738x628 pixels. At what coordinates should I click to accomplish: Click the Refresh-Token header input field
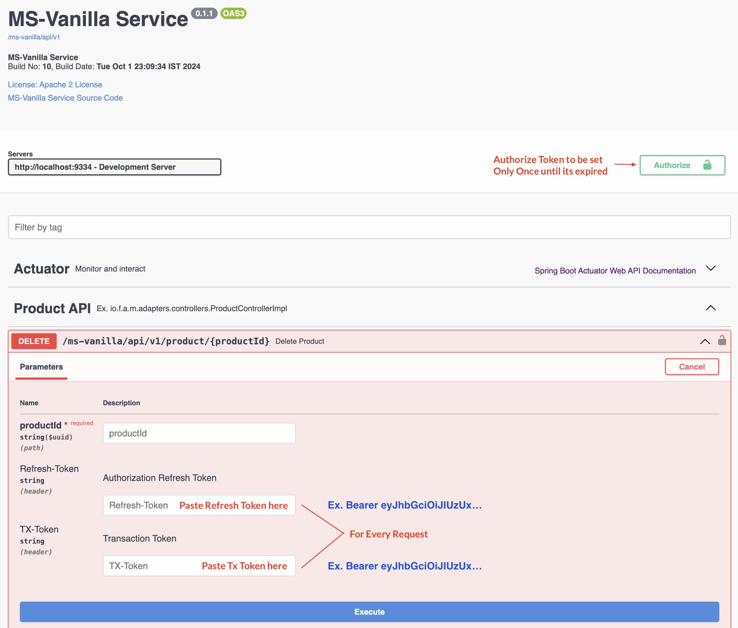coord(199,505)
